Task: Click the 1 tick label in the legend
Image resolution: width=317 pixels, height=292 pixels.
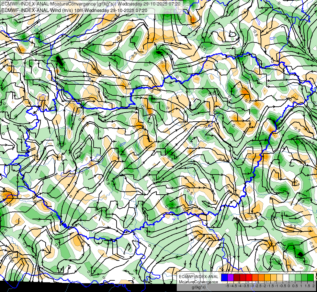Action: pos(301,286)
